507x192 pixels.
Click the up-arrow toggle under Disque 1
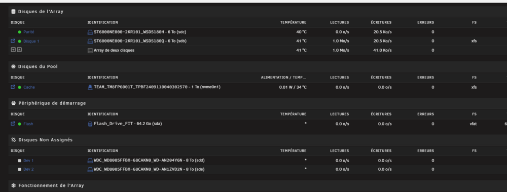coord(19,50)
